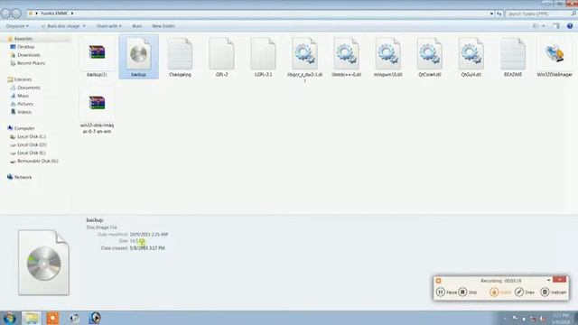
Task: Open the Organize menu
Action: (x=17, y=26)
